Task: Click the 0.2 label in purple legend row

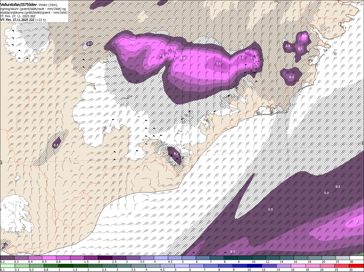Action: pyautogui.click(x=2, y=261)
